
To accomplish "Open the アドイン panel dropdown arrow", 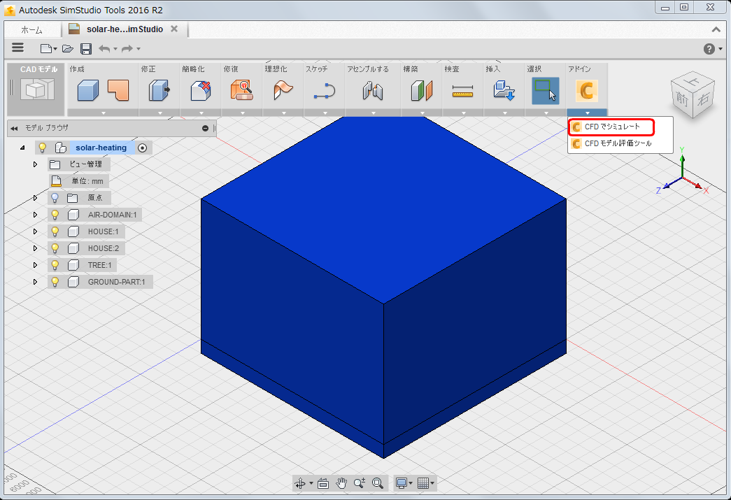I will pos(587,113).
